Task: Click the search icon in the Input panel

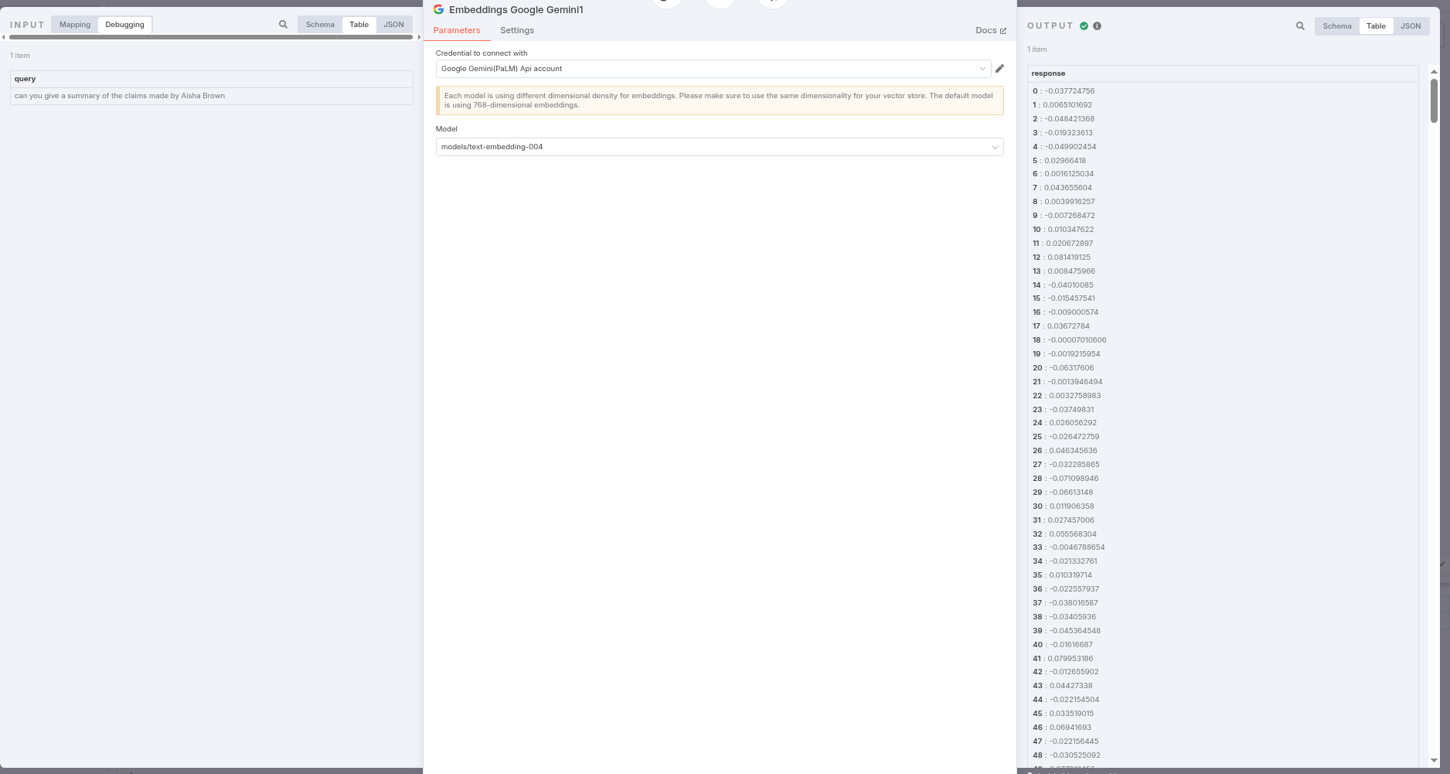Action: coord(283,25)
